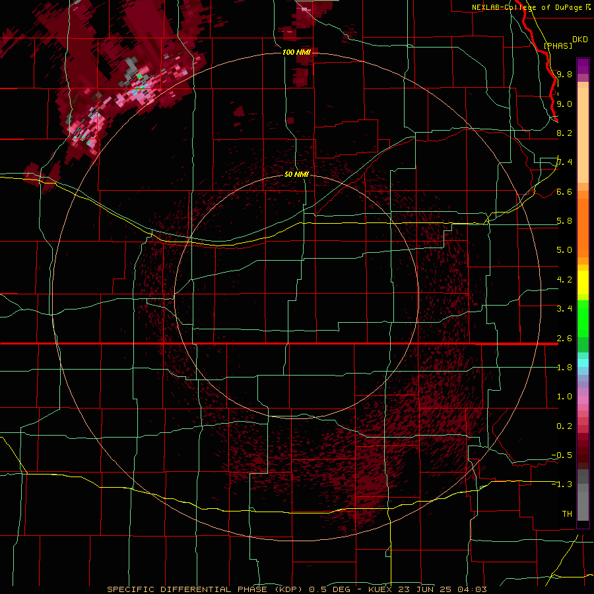Screen dimensions: 594x594
Task: Click the 9.8 scale value
Action: [x=564, y=74]
